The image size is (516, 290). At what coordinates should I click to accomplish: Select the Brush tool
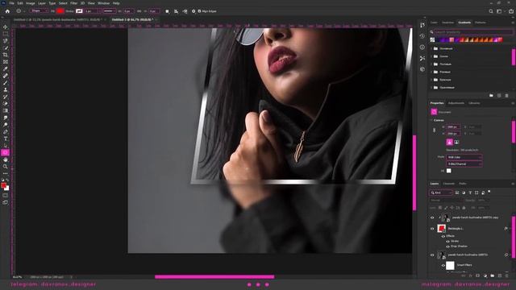pos(6,82)
